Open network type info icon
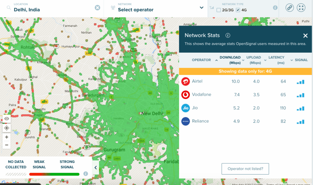Viewport: 313px width, 185px height. click(275, 8)
